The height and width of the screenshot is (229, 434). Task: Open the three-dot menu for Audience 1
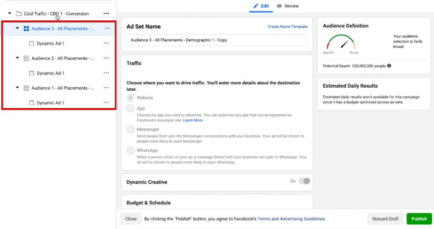click(107, 88)
